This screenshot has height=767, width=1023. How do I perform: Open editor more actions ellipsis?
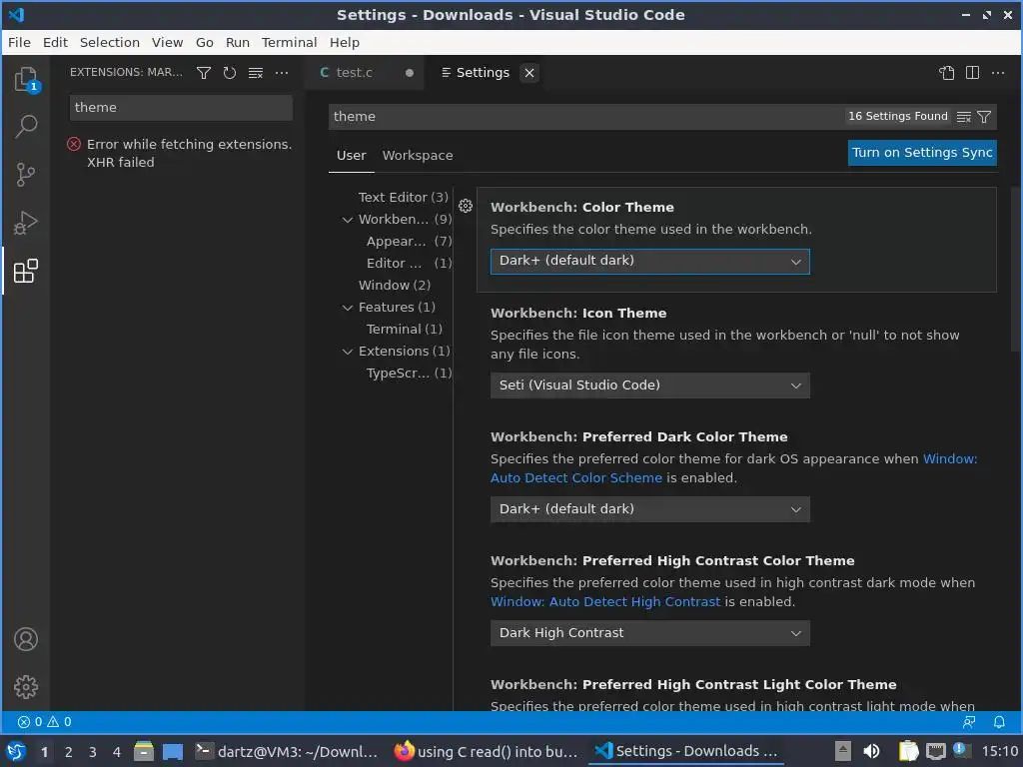click(998, 72)
